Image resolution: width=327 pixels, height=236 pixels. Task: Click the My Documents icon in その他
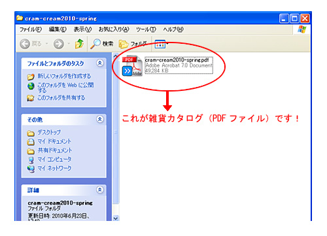pyautogui.click(x=31, y=142)
